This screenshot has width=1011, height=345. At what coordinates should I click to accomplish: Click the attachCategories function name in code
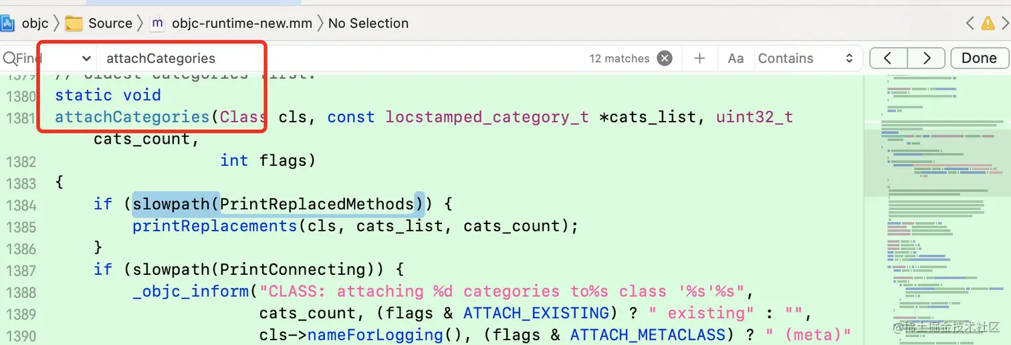[x=132, y=117]
